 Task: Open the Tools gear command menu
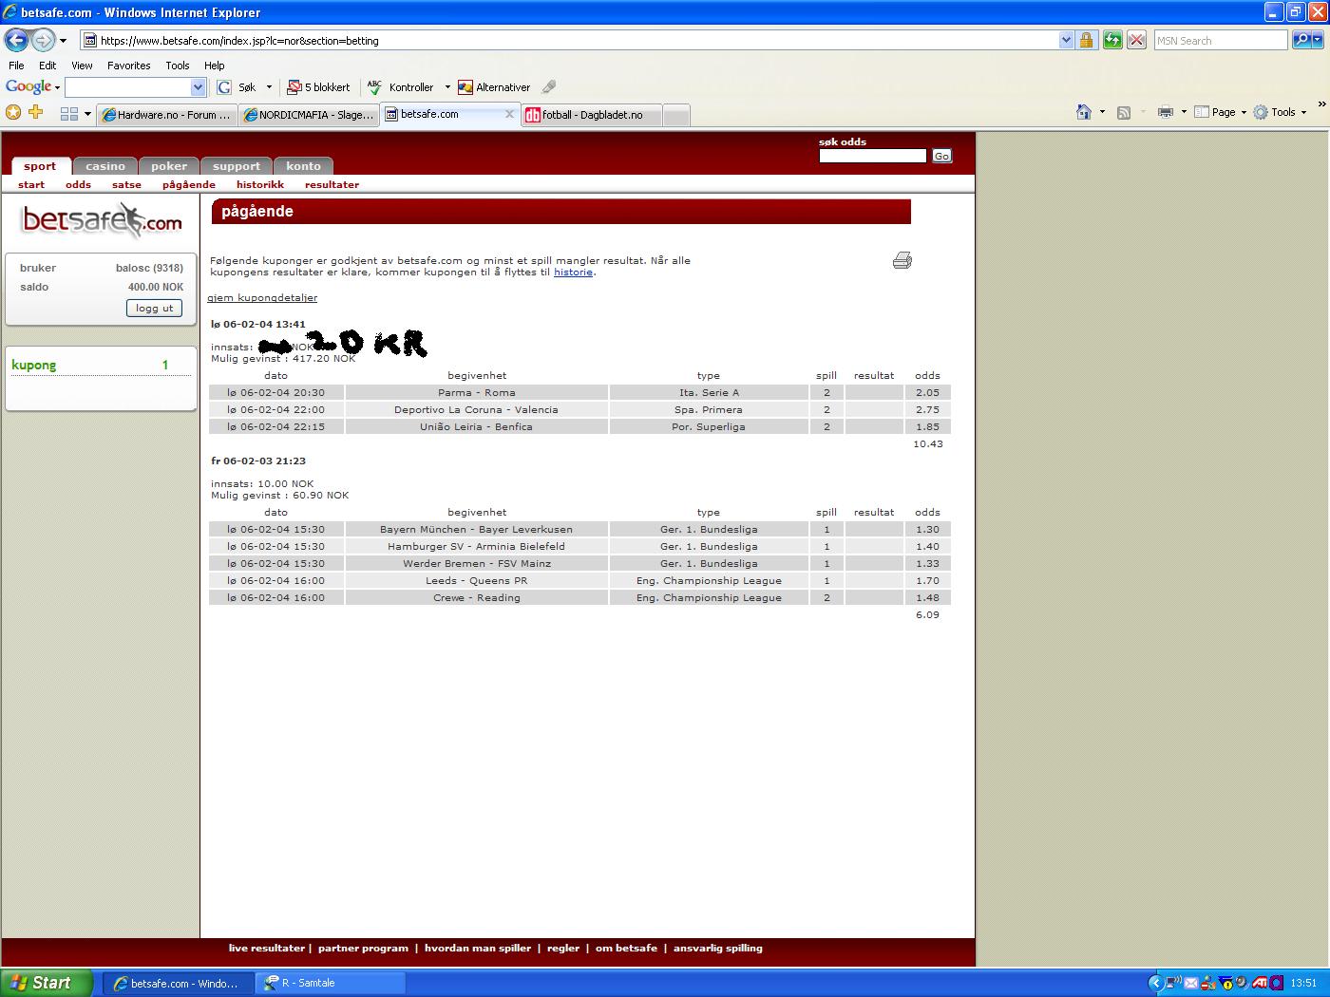coord(1281,112)
